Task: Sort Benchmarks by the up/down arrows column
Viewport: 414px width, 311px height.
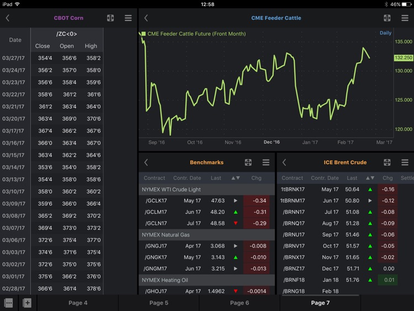Action: (236, 178)
